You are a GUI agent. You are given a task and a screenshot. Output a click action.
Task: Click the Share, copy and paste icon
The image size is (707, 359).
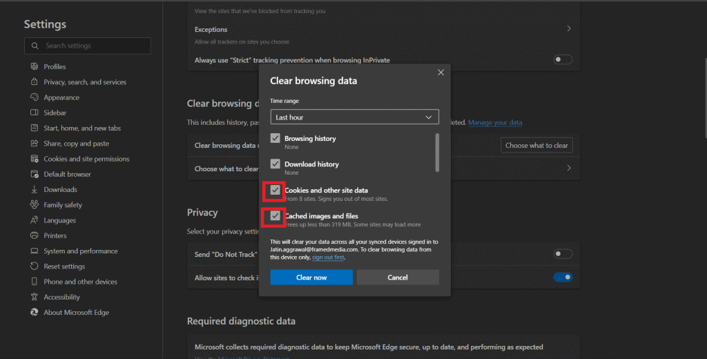pos(35,143)
